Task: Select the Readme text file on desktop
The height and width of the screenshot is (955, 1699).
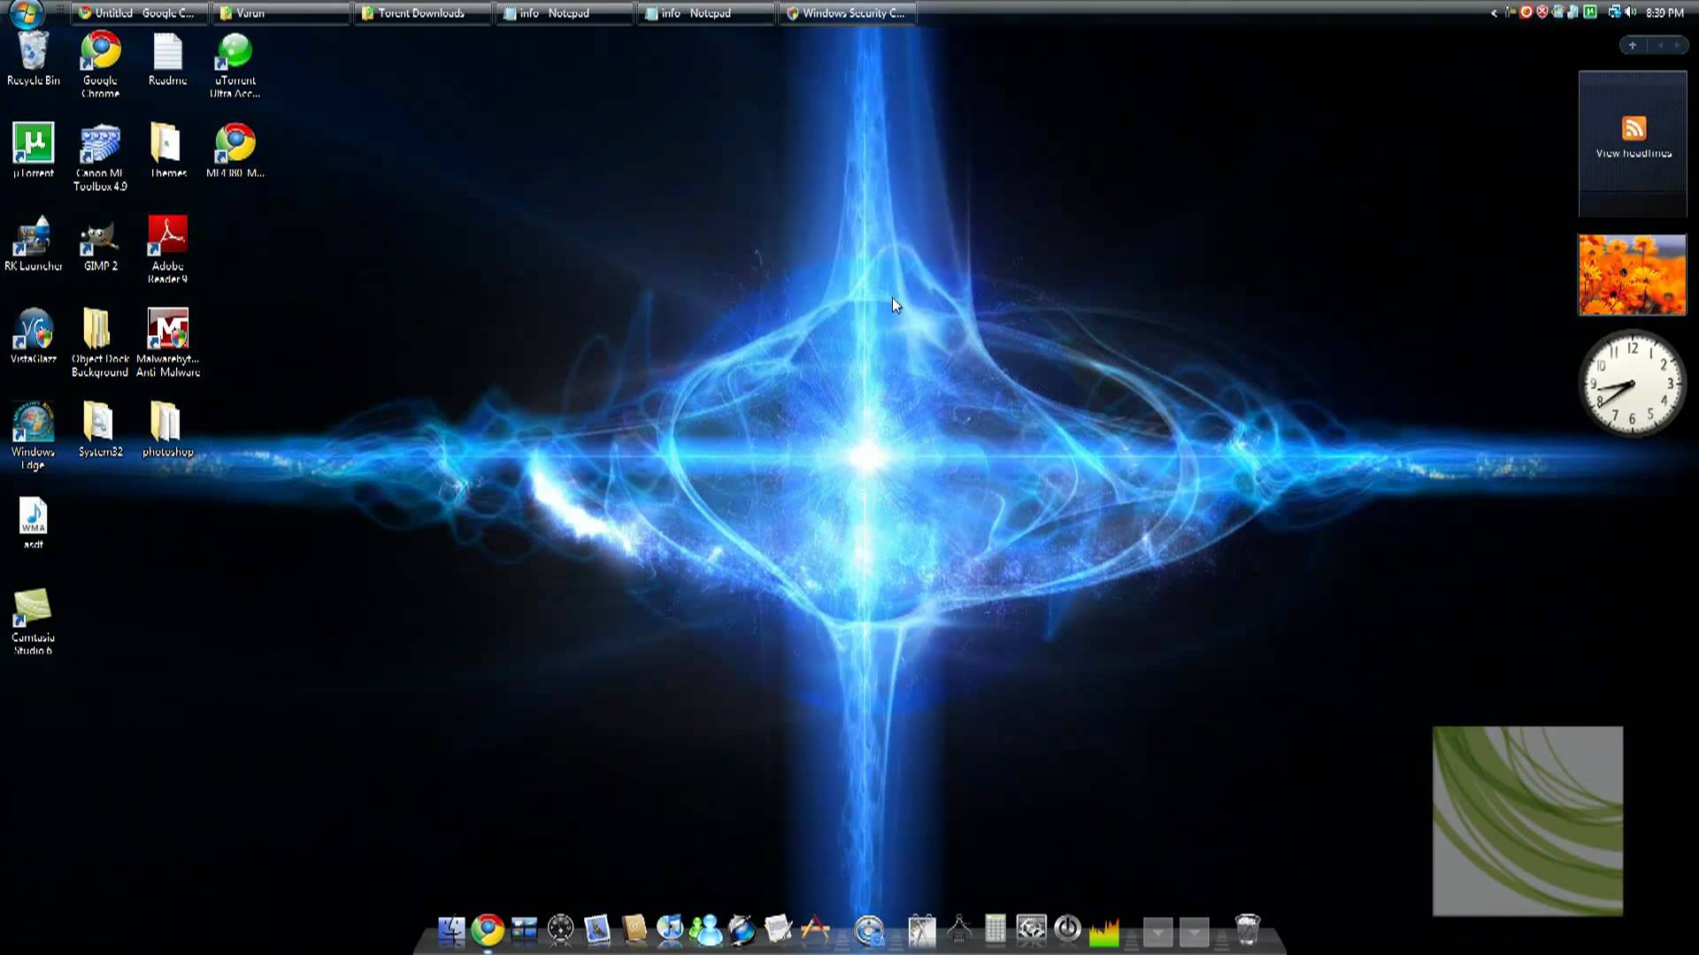Action: point(167,59)
